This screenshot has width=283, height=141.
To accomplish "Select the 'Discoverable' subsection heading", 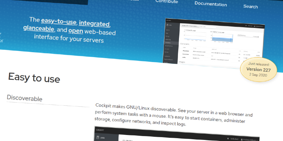I will point(25,98).
